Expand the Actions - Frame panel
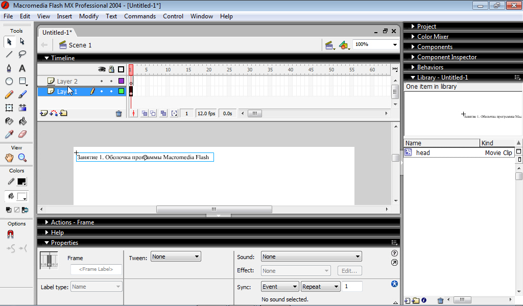523x306 pixels. (46, 222)
